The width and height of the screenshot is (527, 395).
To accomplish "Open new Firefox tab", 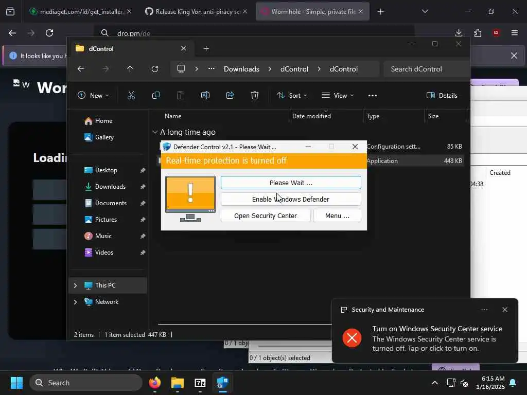I will pos(380,12).
